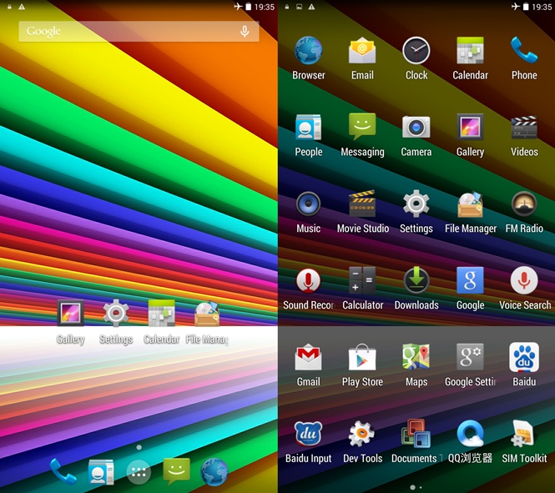Tap the battery icon in app drawer status bar
This screenshot has width=555, height=493.
point(526,7)
